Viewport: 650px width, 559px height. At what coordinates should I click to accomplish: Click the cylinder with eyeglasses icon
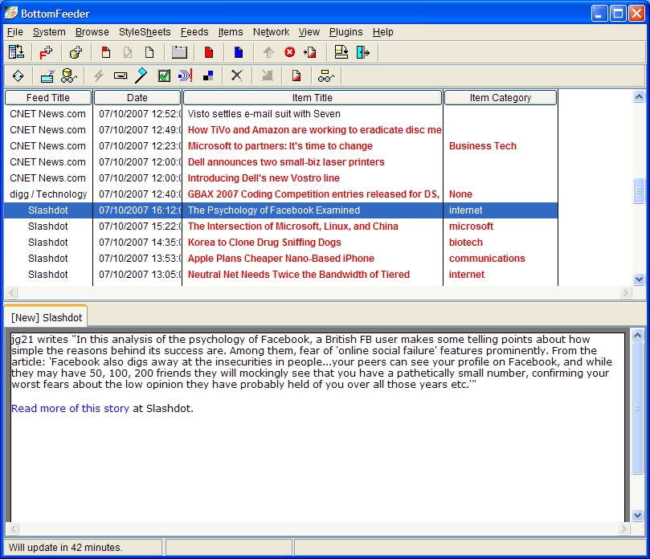(69, 75)
